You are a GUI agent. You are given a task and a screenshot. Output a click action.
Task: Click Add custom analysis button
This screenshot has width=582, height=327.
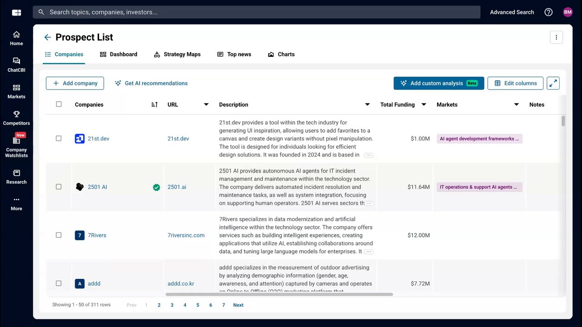(x=439, y=83)
